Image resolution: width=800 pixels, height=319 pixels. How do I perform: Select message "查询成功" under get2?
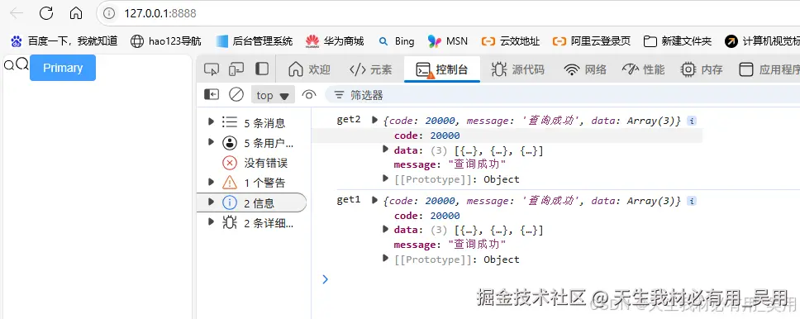coord(450,164)
